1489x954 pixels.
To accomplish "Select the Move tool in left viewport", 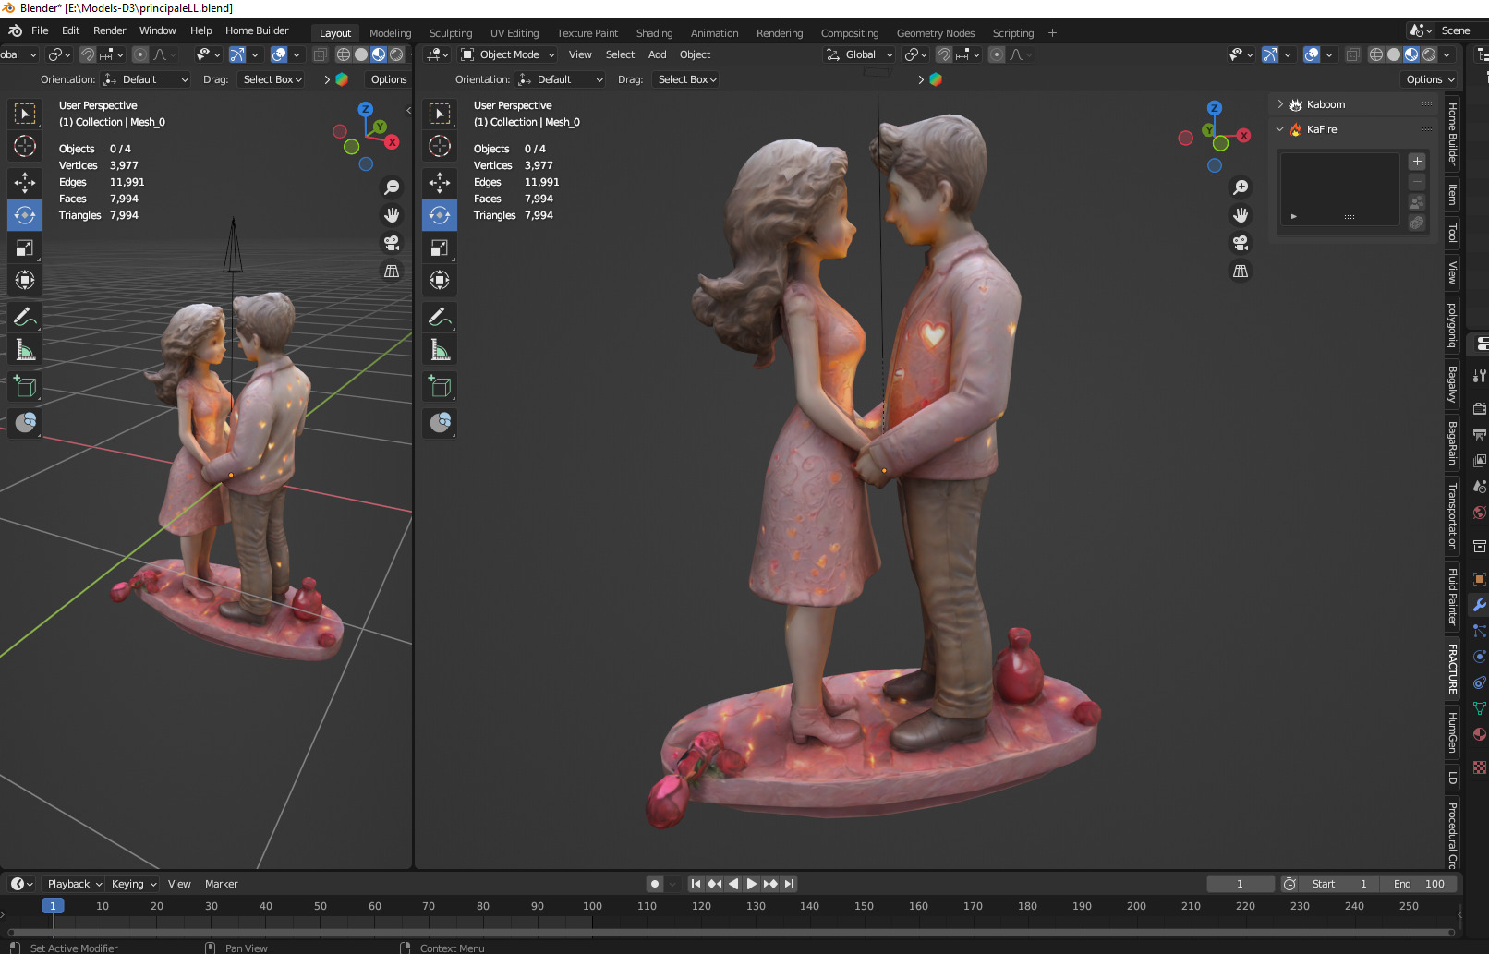I will pyautogui.click(x=25, y=182).
